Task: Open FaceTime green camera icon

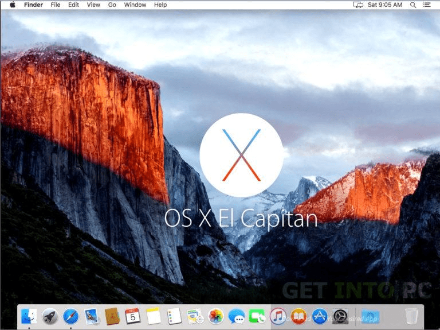Action: (257, 316)
